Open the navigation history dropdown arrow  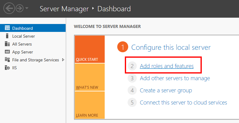27,9
